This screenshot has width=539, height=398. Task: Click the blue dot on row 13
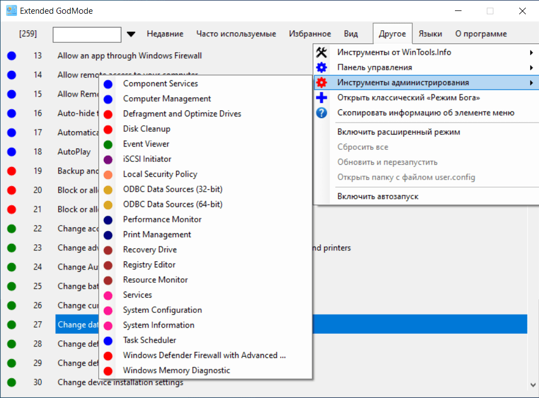[x=12, y=55]
